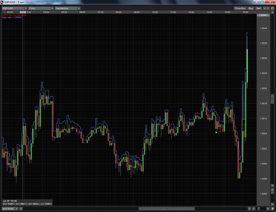Click the 1.5485 price axis label
The image size is (276, 212).
pyautogui.click(x=263, y=194)
